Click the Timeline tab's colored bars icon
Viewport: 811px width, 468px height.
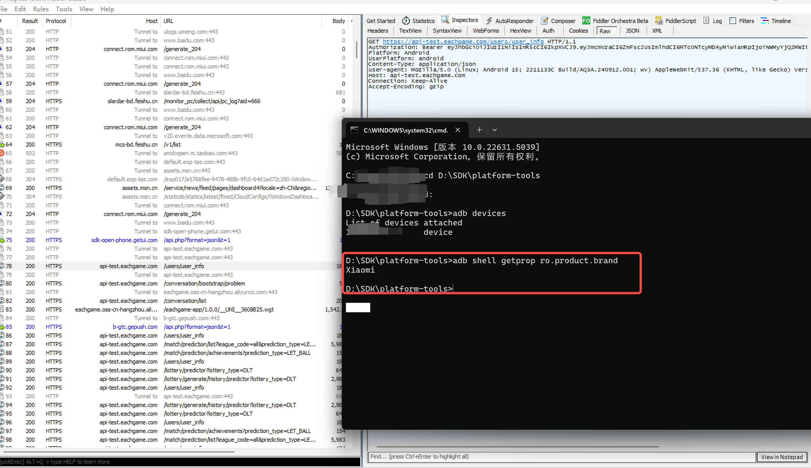764,21
